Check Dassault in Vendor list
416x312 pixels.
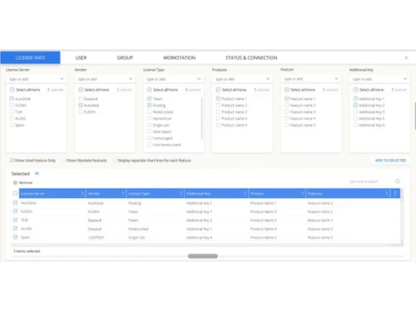pos(81,99)
